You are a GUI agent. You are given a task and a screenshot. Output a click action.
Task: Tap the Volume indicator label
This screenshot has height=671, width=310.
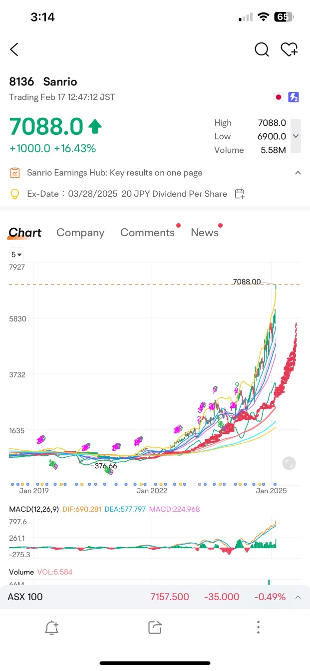tap(21, 572)
